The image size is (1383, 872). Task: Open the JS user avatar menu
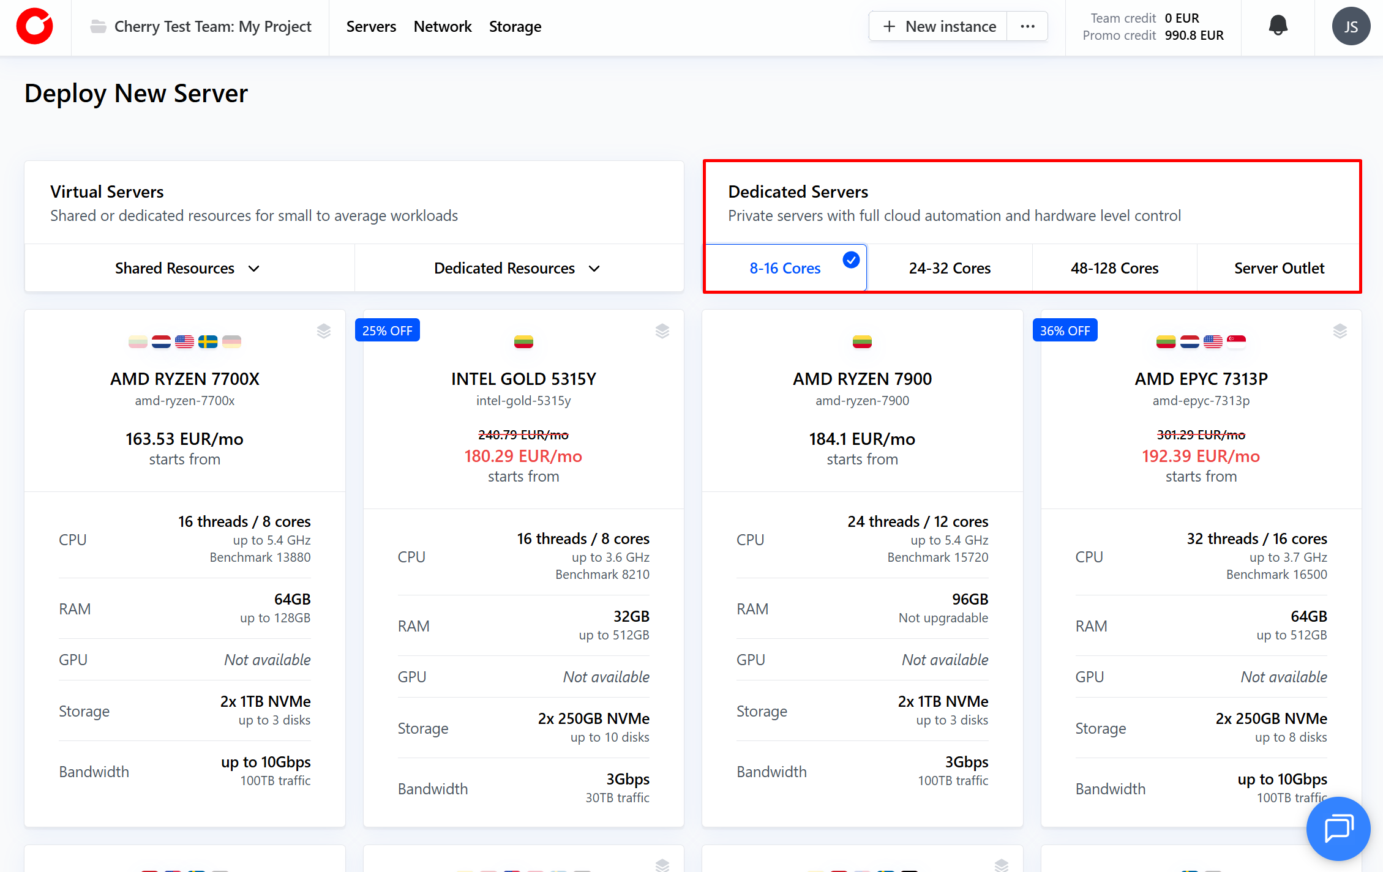(1351, 26)
